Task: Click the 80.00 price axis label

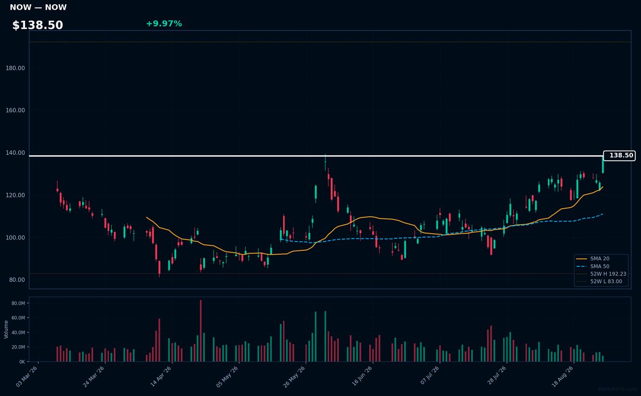Action: point(17,280)
